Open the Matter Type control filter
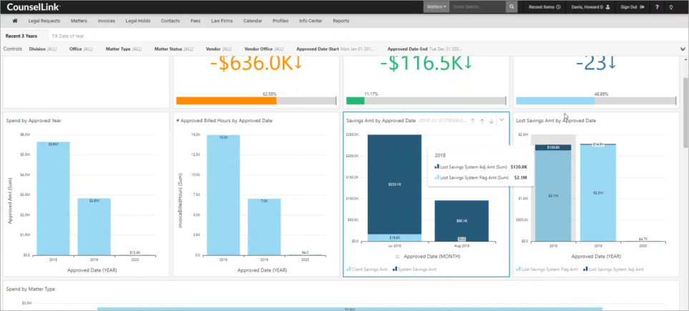This screenshot has height=311, width=689. click(x=124, y=49)
